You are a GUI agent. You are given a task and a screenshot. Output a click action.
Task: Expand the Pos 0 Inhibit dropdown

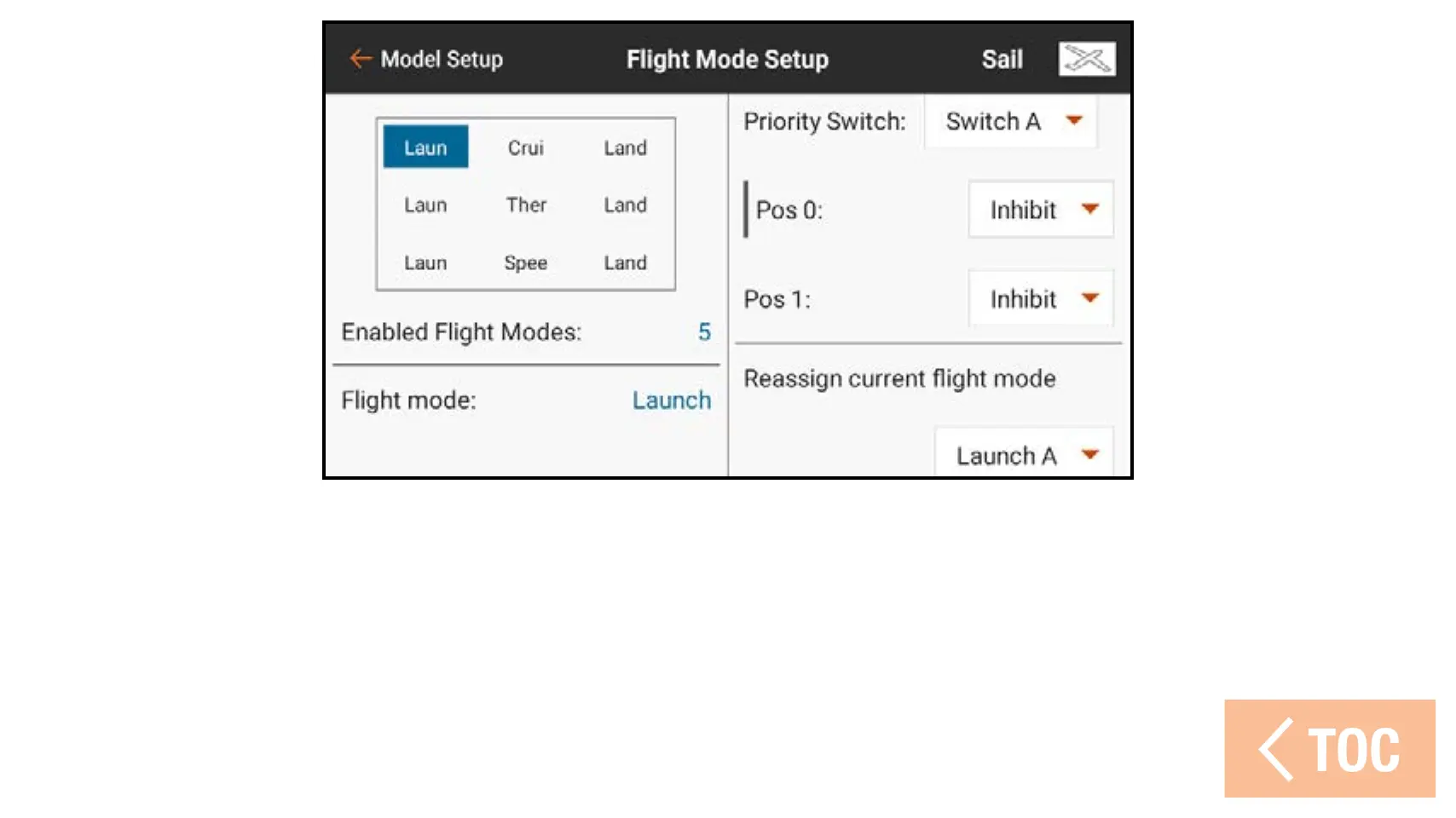coord(1089,210)
